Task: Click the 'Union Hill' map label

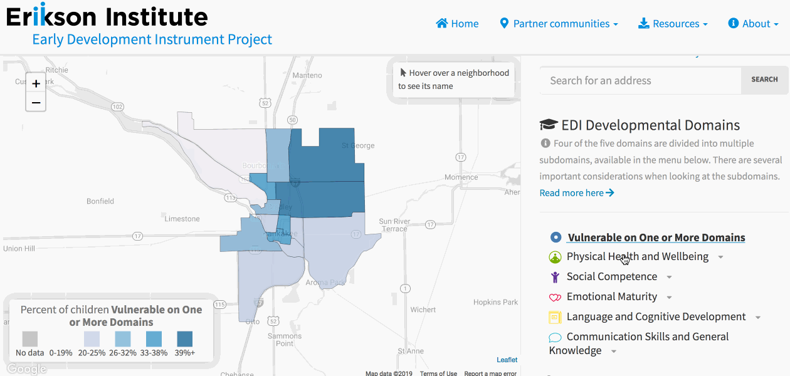Action: 19,249
